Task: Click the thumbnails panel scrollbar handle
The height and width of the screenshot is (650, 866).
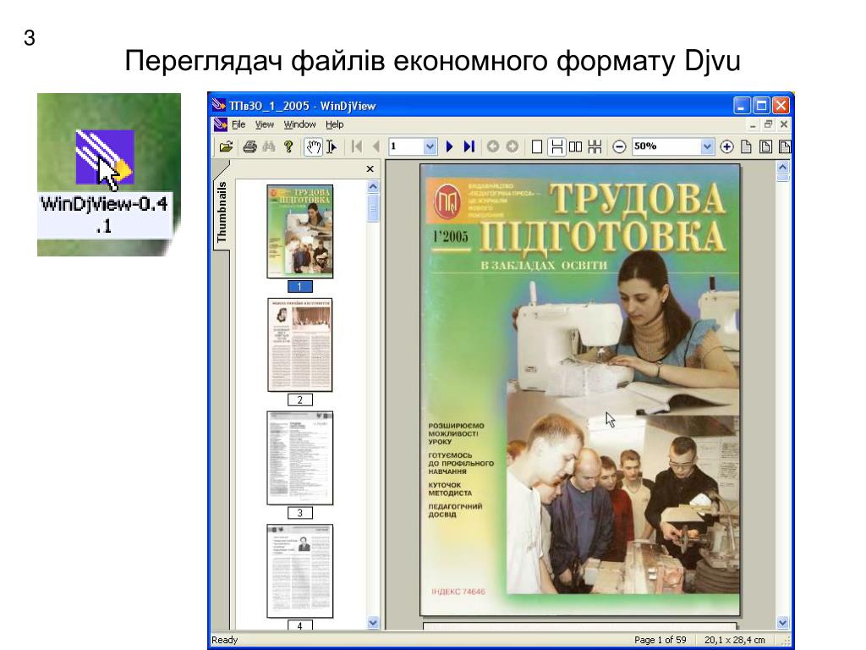Action: click(x=373, y=208)
